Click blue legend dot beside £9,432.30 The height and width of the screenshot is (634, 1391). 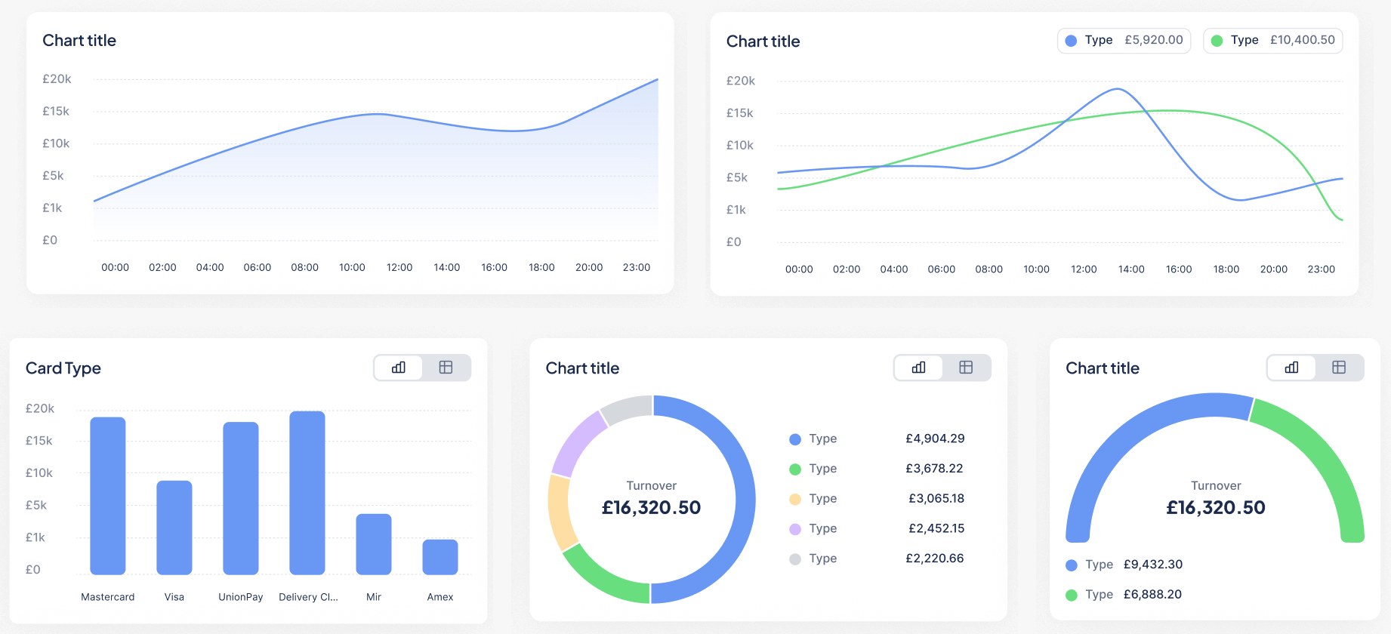tap(1072, 565)
